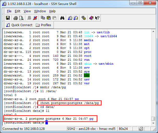The image size is (158, 133).
Task: Click the 'usr/sbin' symlink target
Action: pyautogui.click(x=106, y=64)
